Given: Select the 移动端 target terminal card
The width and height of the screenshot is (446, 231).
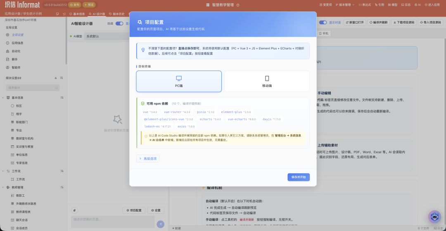Looking at the screenshot, I should 267,81.
